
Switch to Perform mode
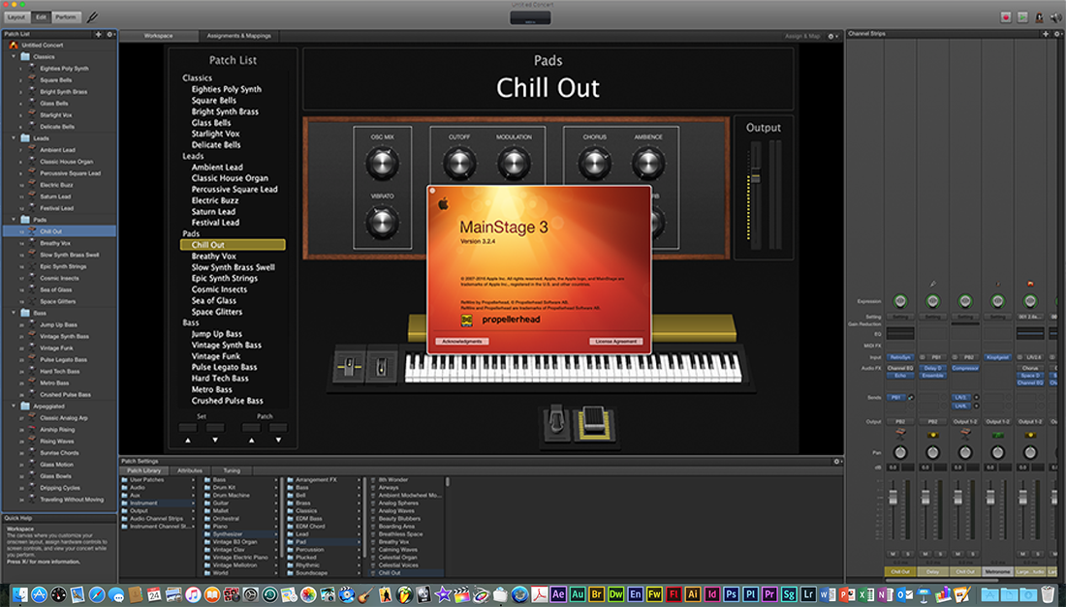point(66,17)
